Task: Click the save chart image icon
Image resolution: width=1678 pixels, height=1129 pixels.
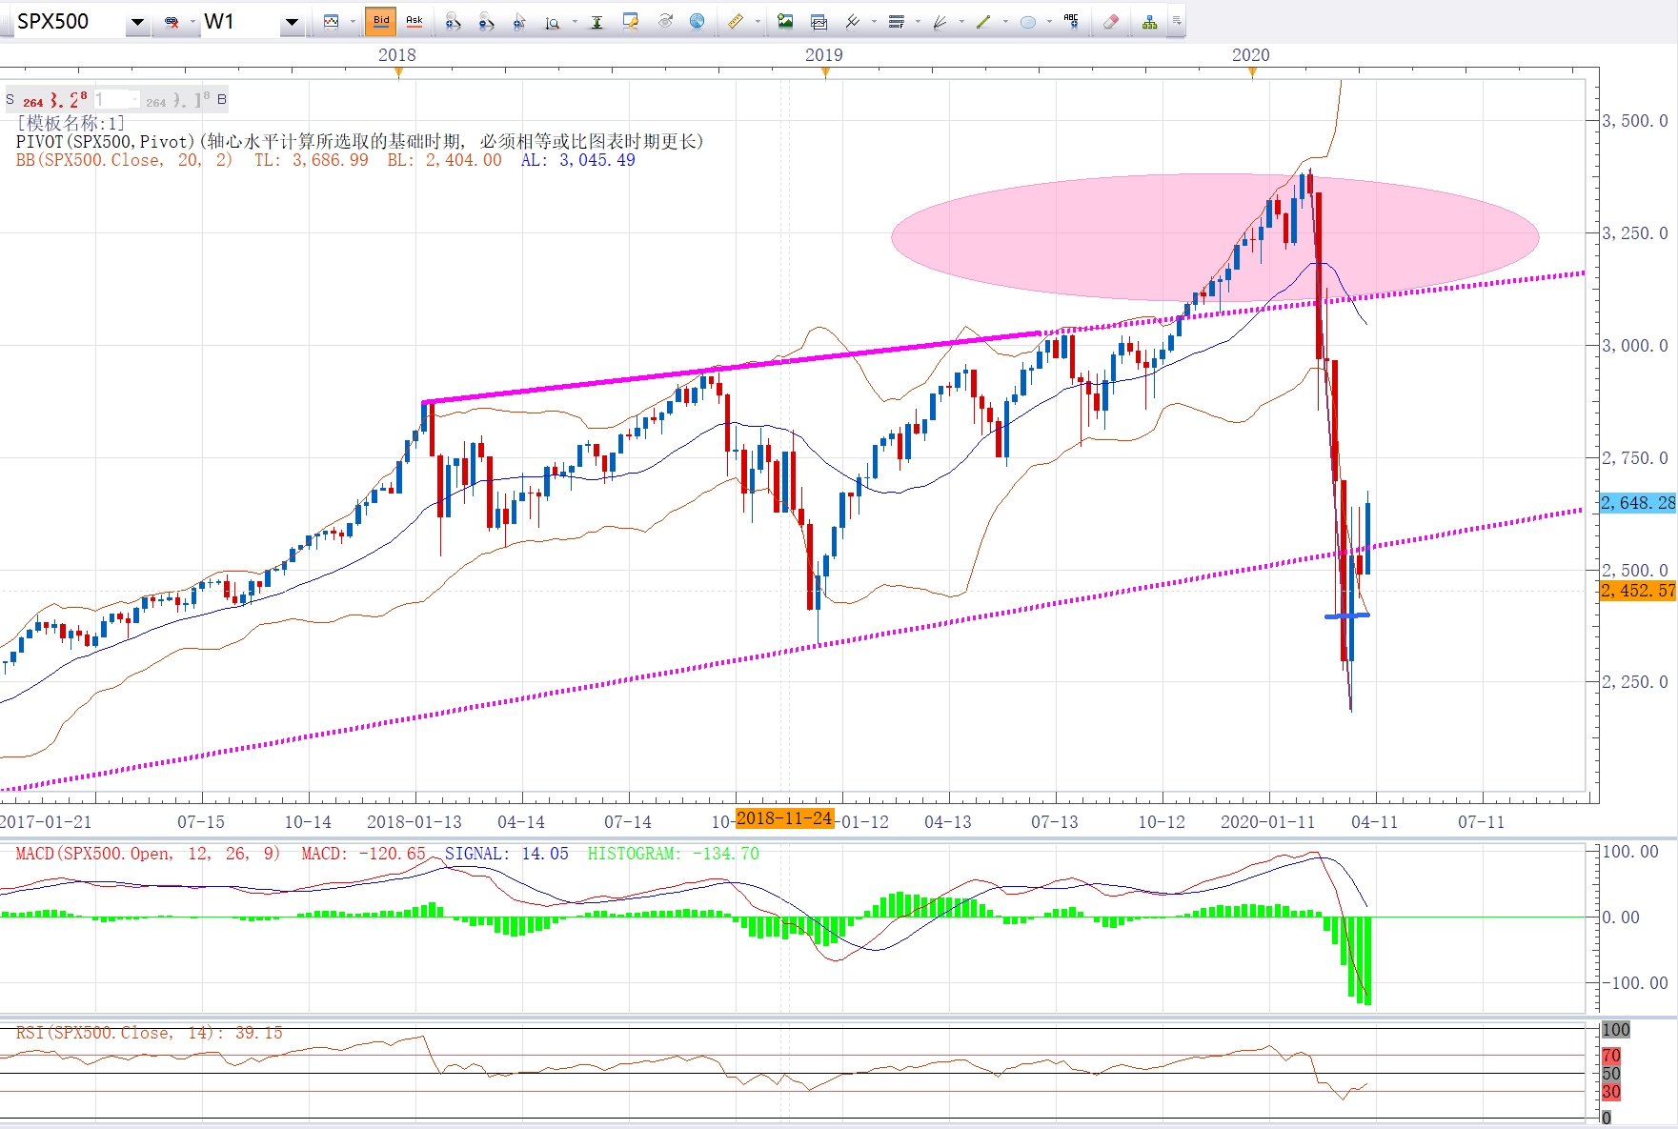Action: point(785,21)
